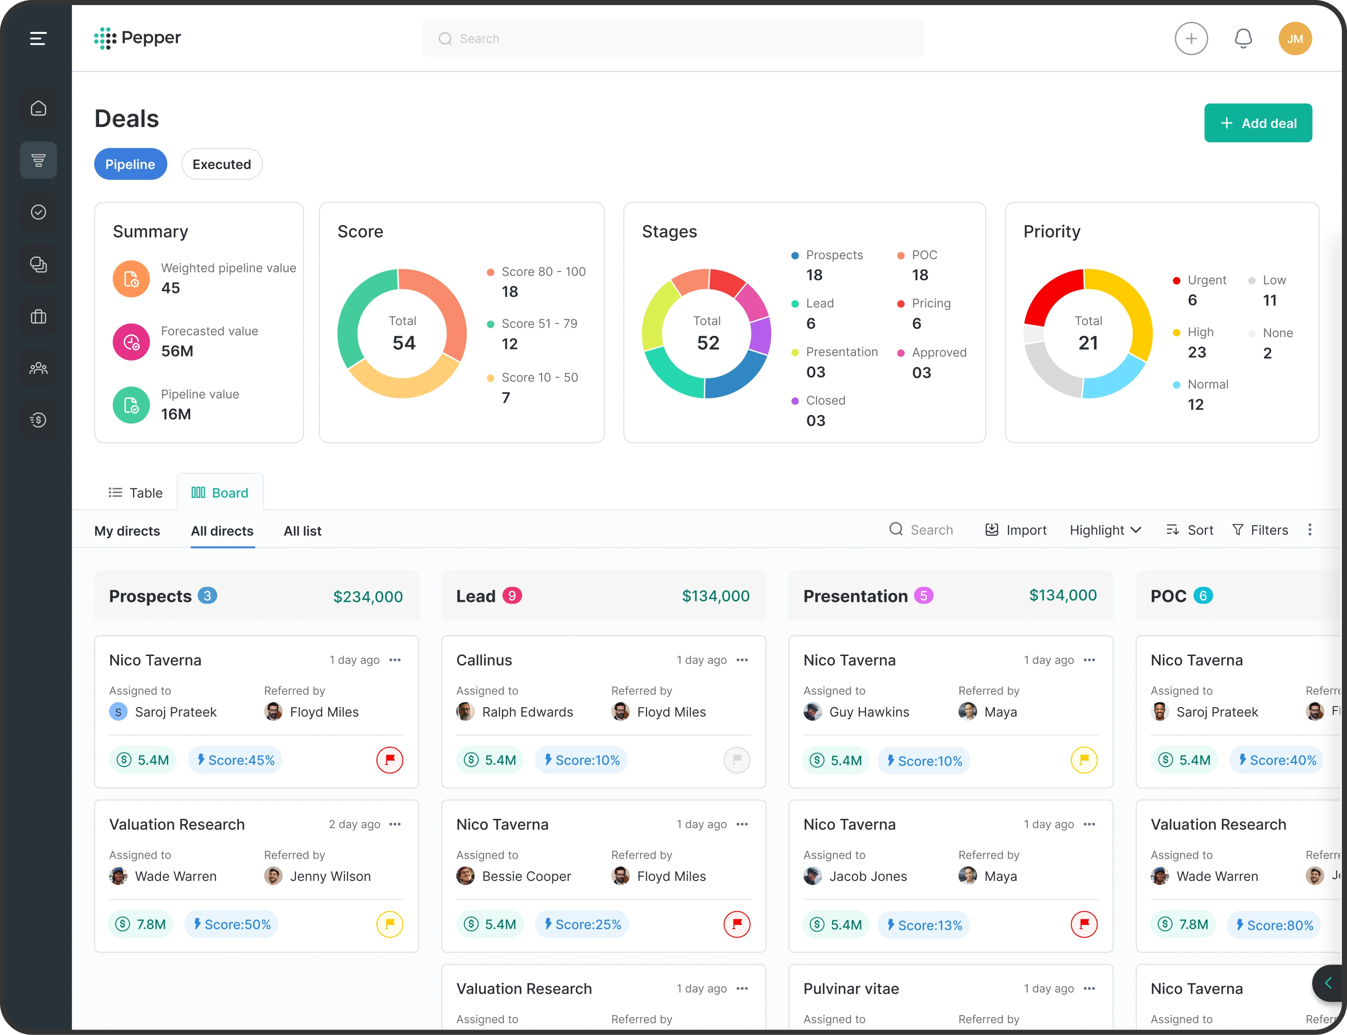Click the Lead column count badge 9
Screen dimensions: 1347x1035
512,596
